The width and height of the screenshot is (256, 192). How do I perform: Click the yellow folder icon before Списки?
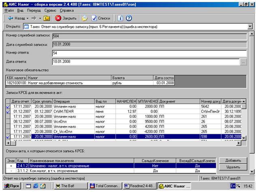coord(85,18)
